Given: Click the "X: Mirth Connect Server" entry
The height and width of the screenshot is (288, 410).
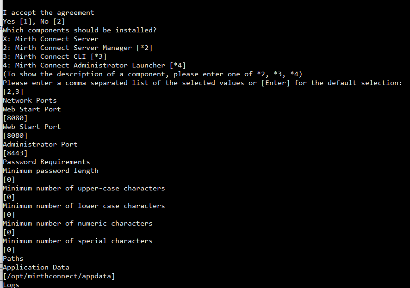Looking at the screenshot, I should [x=50, y=39].
